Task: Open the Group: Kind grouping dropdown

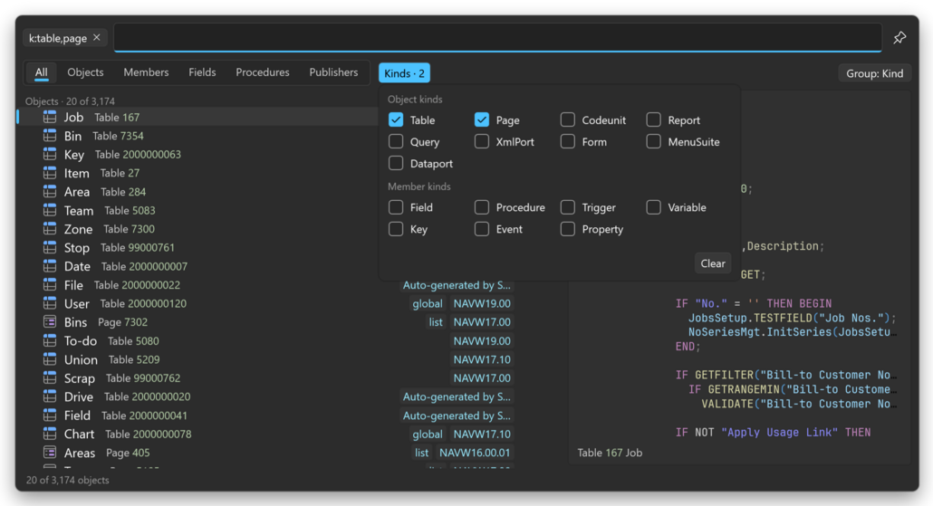Action: tap(875, 73)
